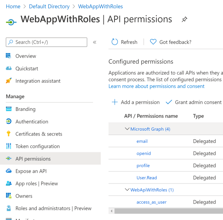Screen dimensions: 223x220
Task: Click the Microsoft Graph (4) link
Action: click(150, 129)
